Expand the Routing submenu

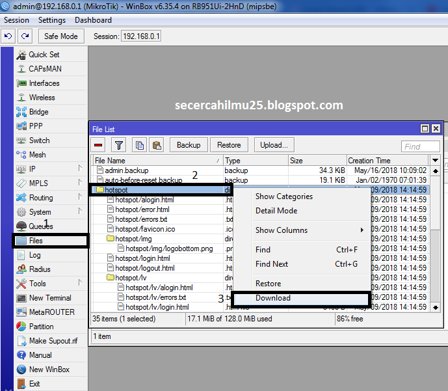click(80, 197)
